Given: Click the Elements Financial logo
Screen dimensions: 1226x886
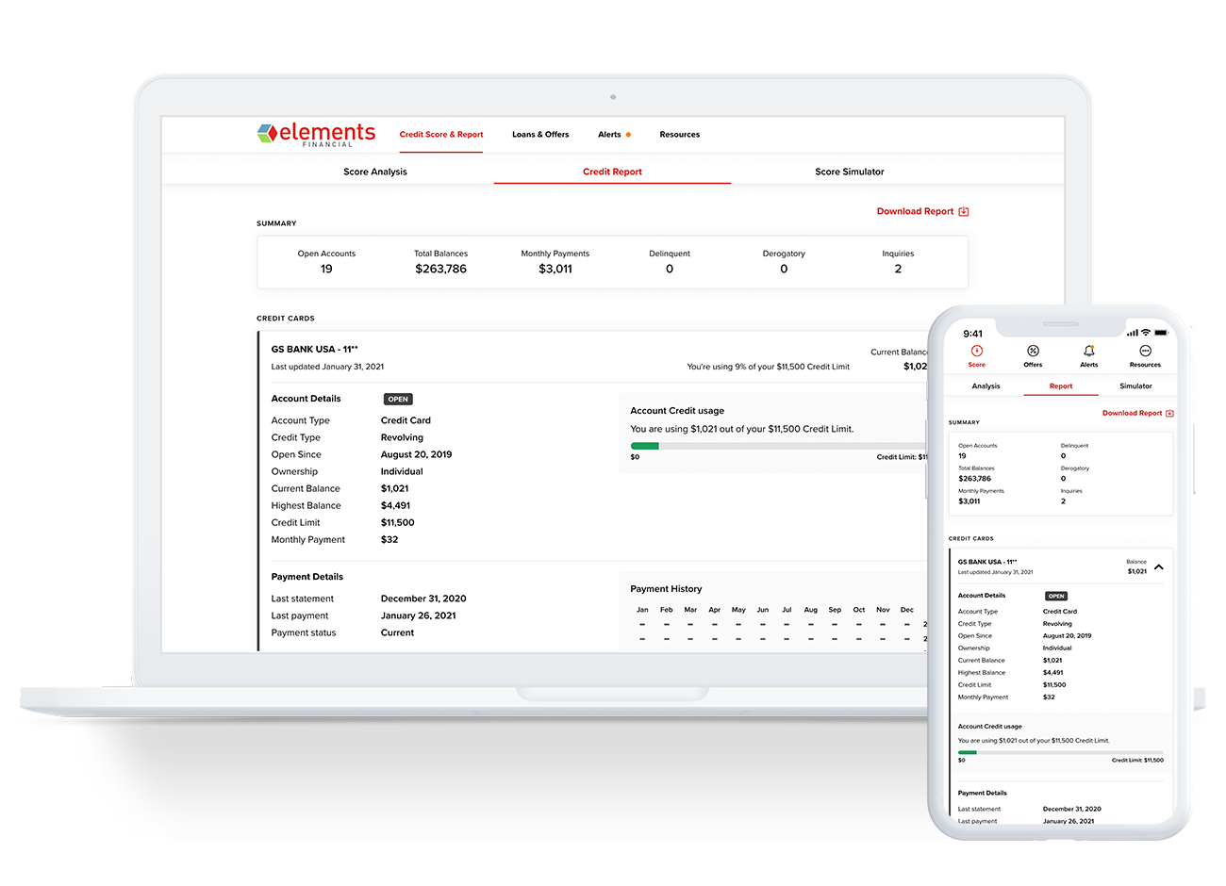Looking at the screenshot, I should pos(316,134).
